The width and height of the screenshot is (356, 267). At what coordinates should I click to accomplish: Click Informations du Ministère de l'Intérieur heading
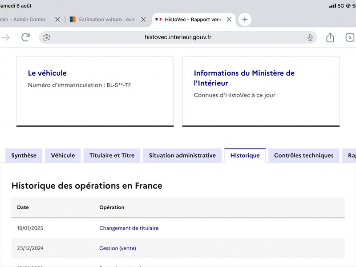click(244, 78)
